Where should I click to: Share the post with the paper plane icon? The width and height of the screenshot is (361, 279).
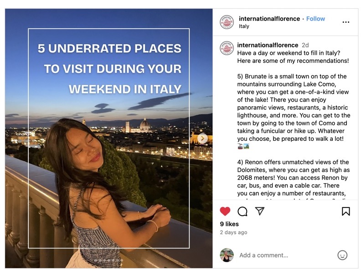click(x=260, y=211)
